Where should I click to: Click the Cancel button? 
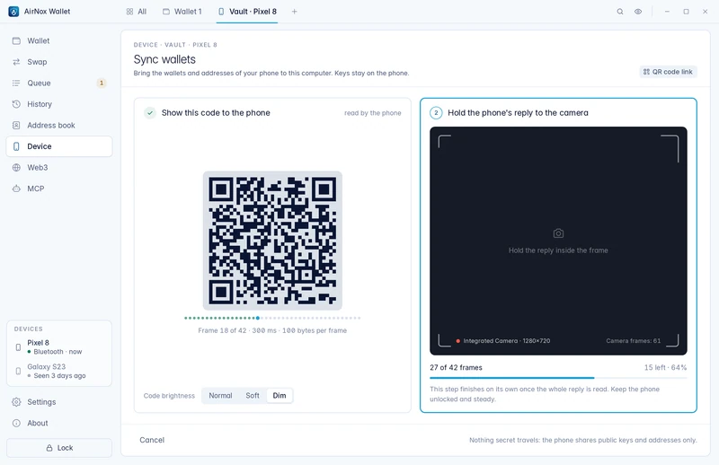[x=152, y=440]
